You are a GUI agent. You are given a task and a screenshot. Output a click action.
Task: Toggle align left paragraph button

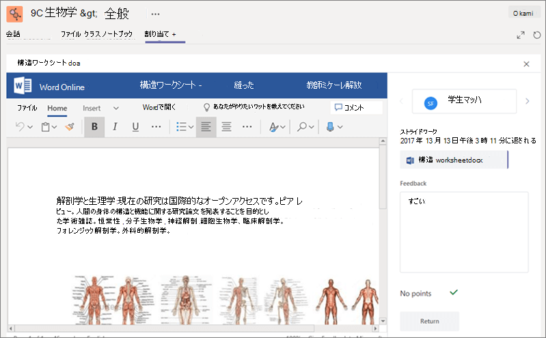[206, 127]
